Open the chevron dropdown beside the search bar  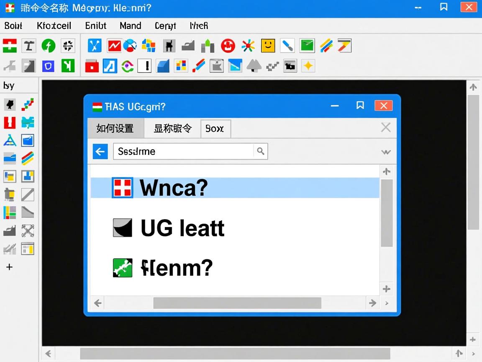[x=386, y=152]
